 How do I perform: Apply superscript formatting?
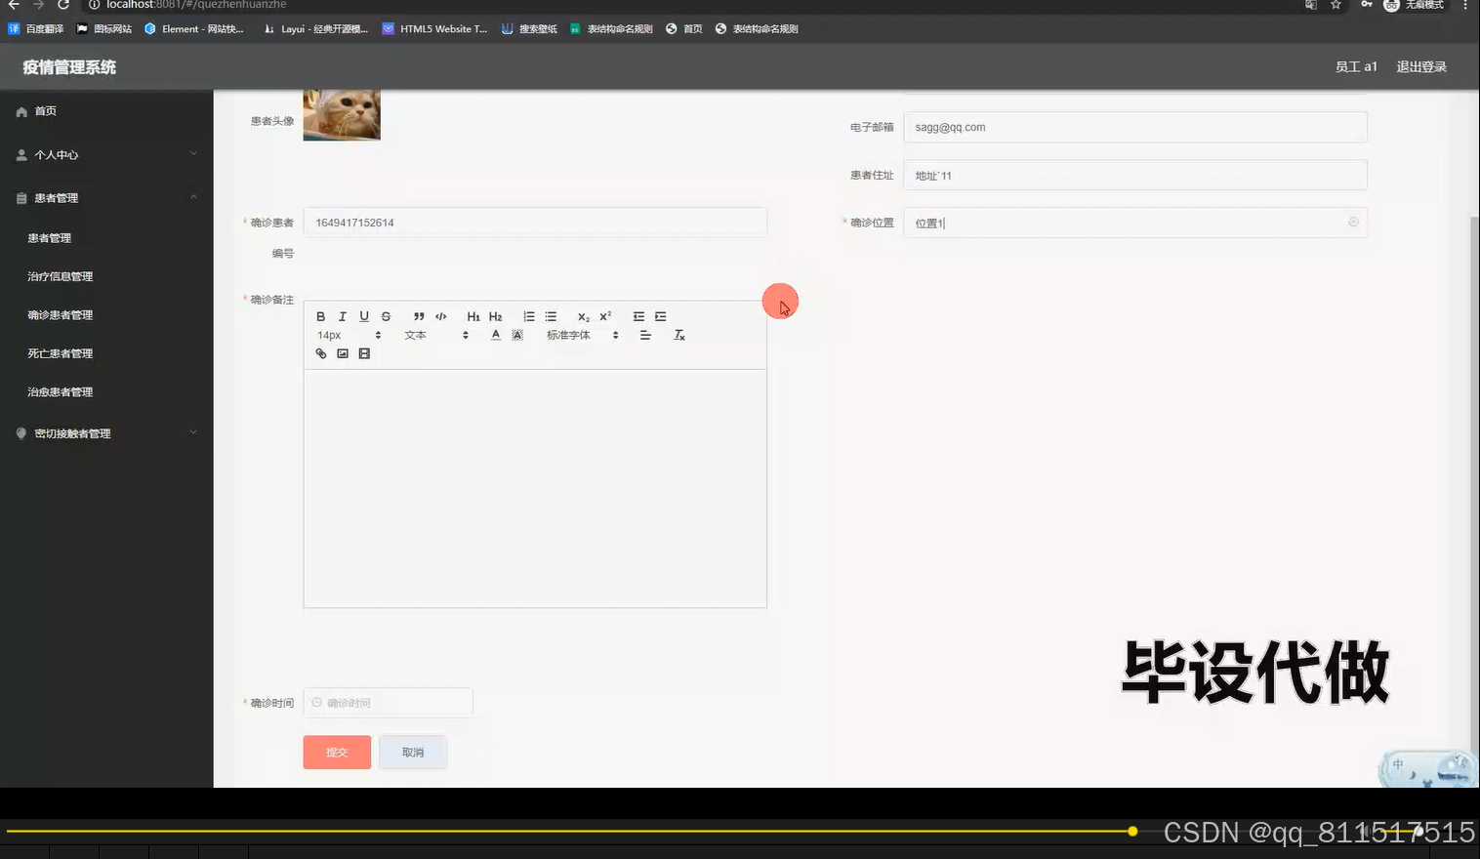(605, 316)
